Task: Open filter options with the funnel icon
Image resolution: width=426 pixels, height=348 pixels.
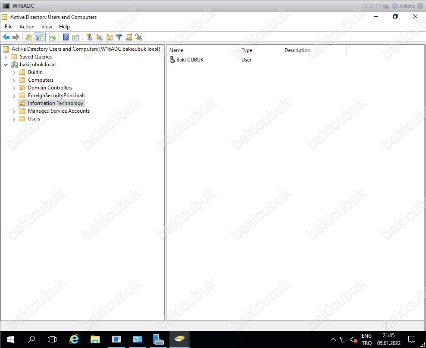Action: click(119, 37)
